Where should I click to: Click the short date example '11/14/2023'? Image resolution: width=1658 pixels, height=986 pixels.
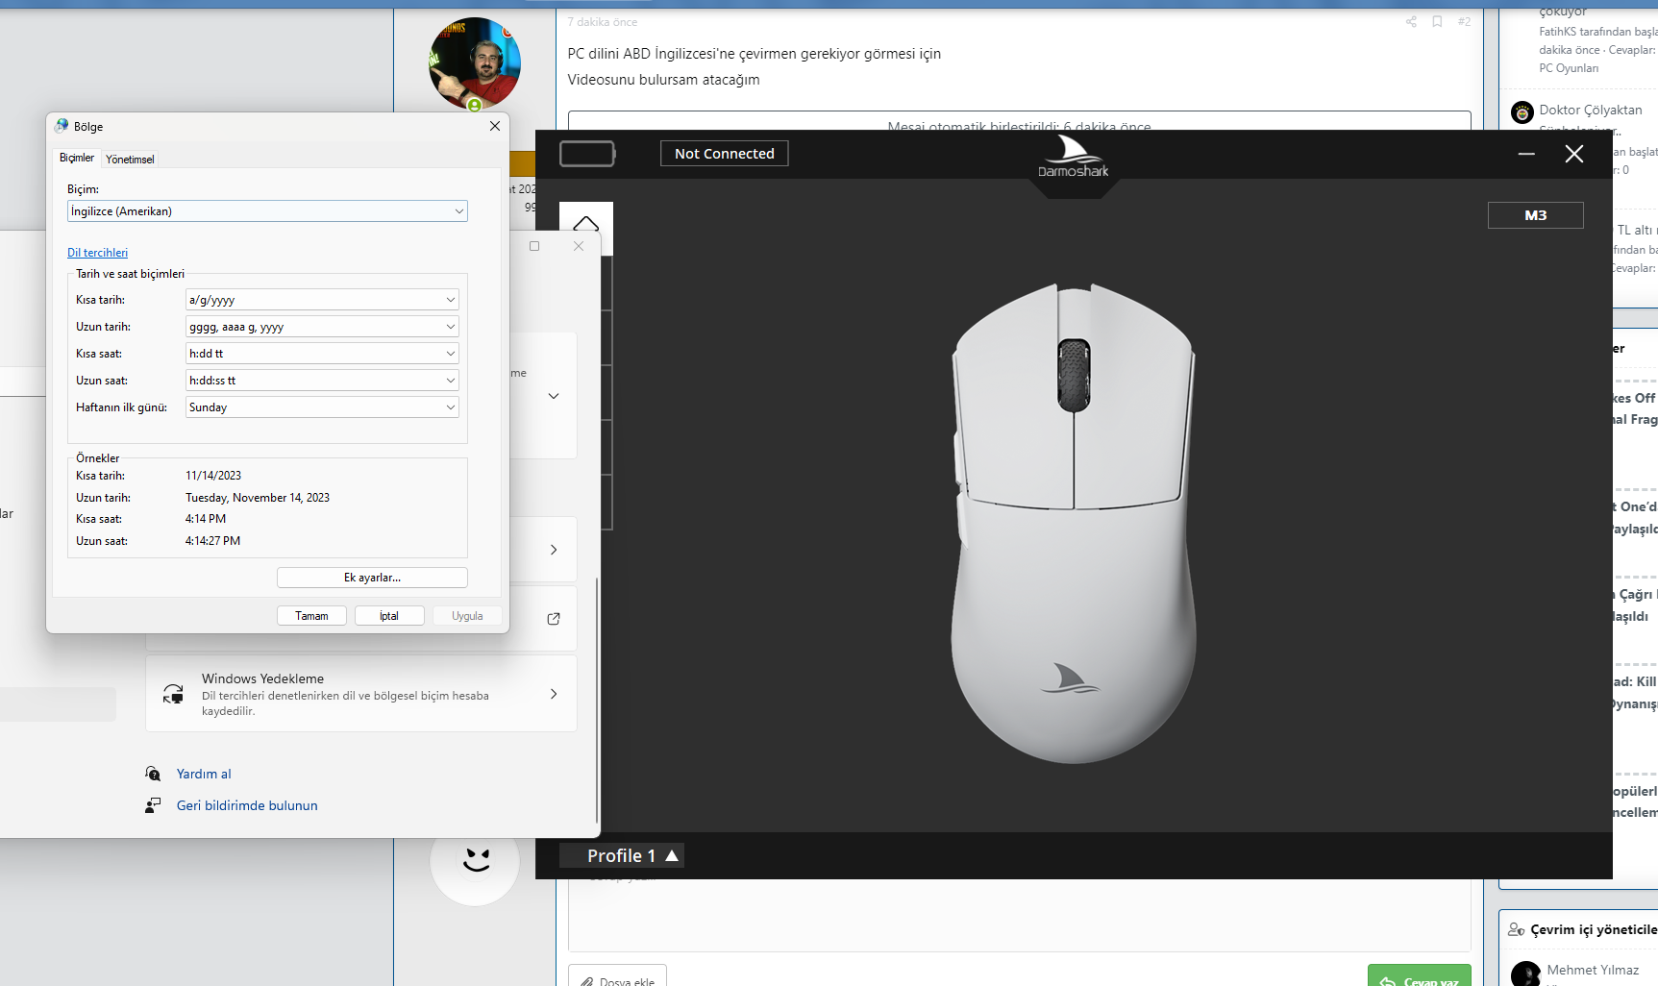[213, 476]
